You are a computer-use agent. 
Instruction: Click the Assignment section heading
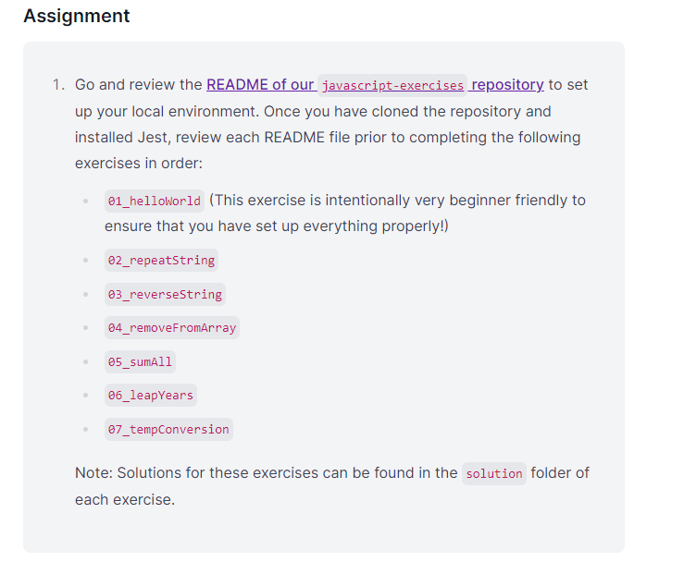click(x=77, y=17)
